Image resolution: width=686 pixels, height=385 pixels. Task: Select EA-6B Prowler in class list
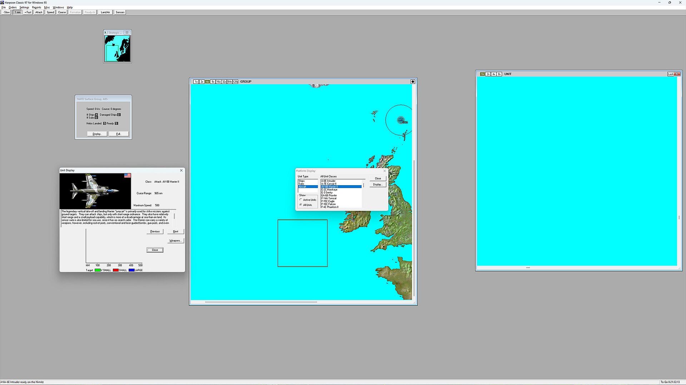(341, 196)
